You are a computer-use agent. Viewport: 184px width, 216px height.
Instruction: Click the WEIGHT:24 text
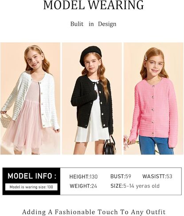pyautogui.click(x=83, y=186)
